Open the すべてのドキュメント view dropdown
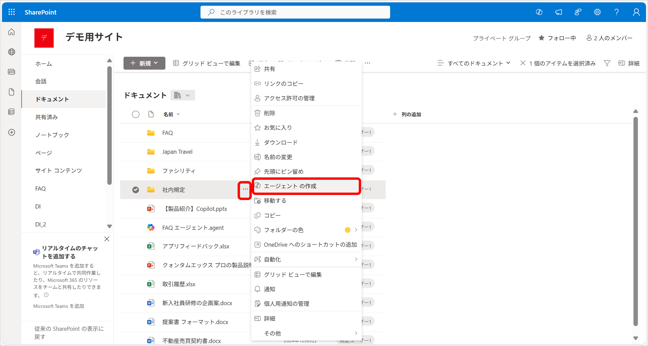Viewport: 648px width, 346px height. point(474,63)
